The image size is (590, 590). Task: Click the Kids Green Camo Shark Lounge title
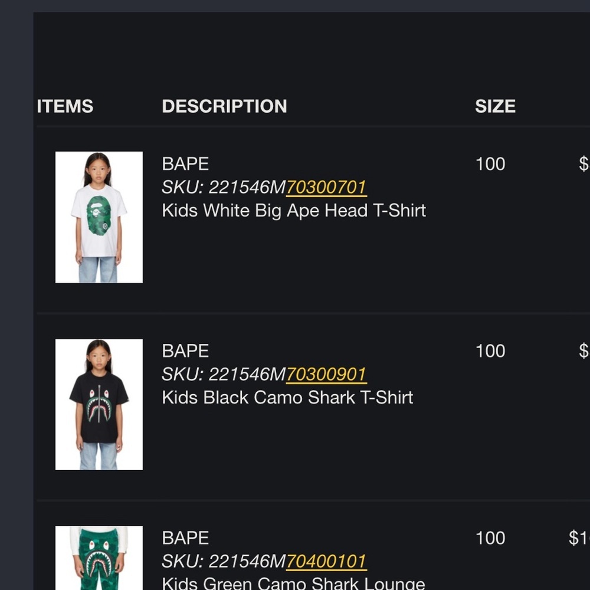[x=293, y=584]
